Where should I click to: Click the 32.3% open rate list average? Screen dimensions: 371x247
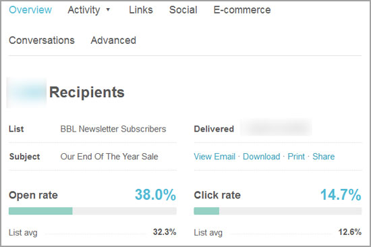tap(165, 232)
